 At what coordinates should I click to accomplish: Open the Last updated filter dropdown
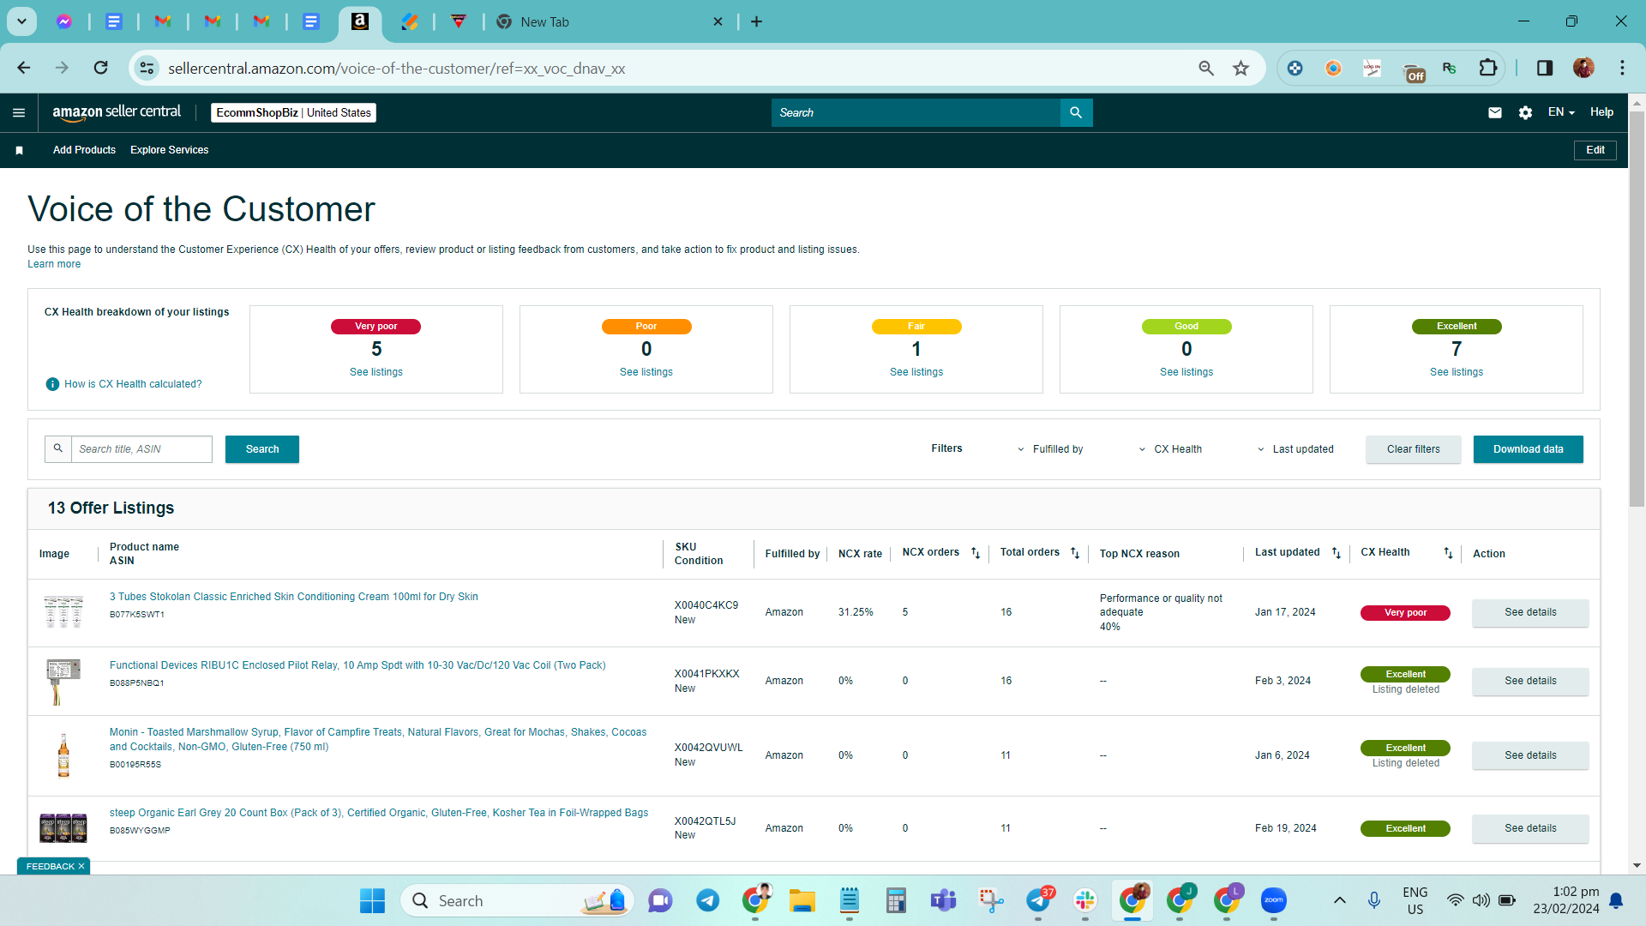click(x=1295, y=449)
